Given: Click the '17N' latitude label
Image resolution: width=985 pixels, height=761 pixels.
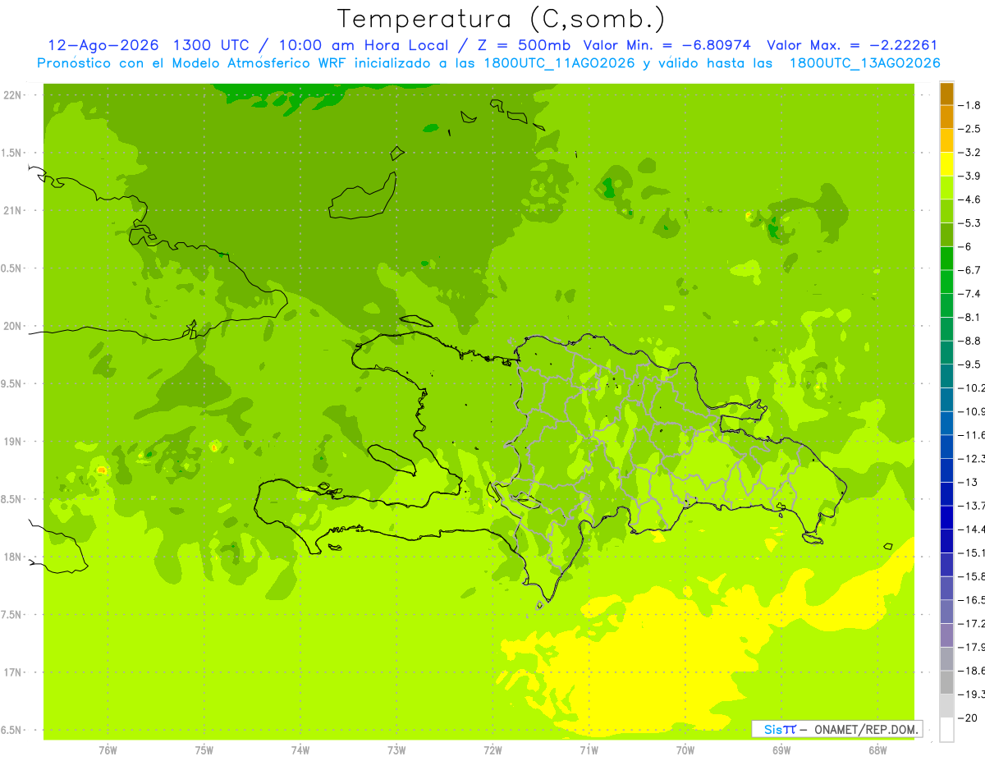Looking at the screenshot, I should point(12,672).
